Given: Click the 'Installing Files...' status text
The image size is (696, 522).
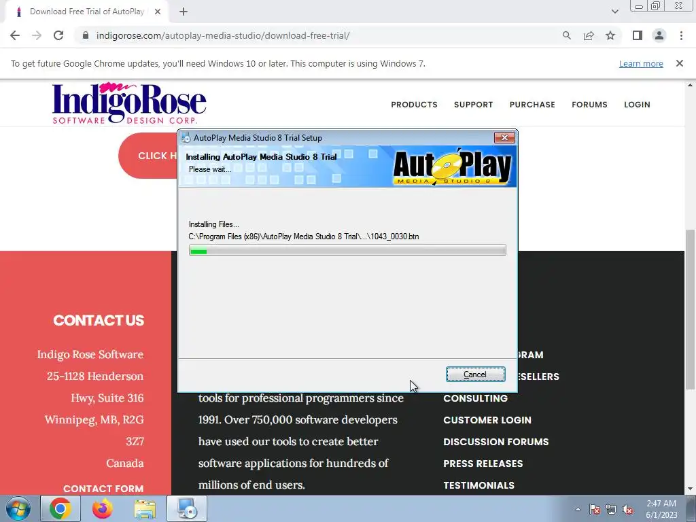Looking at the screenshot, I should tap(214, 224).
